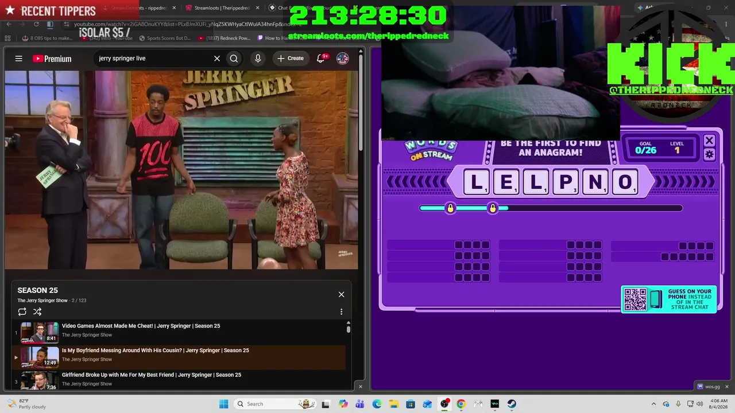
Task: Open Microsoft Teams on the taskbar
Action: pyautogui.click(x=360, y=404)
